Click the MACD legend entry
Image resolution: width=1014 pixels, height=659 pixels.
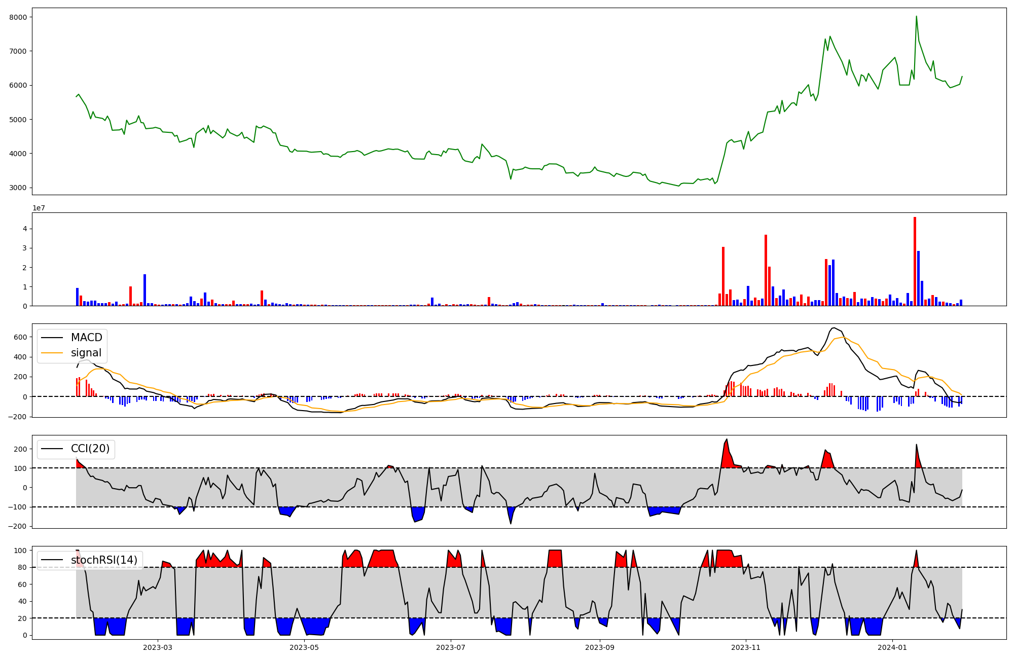(x=86, y=338)
